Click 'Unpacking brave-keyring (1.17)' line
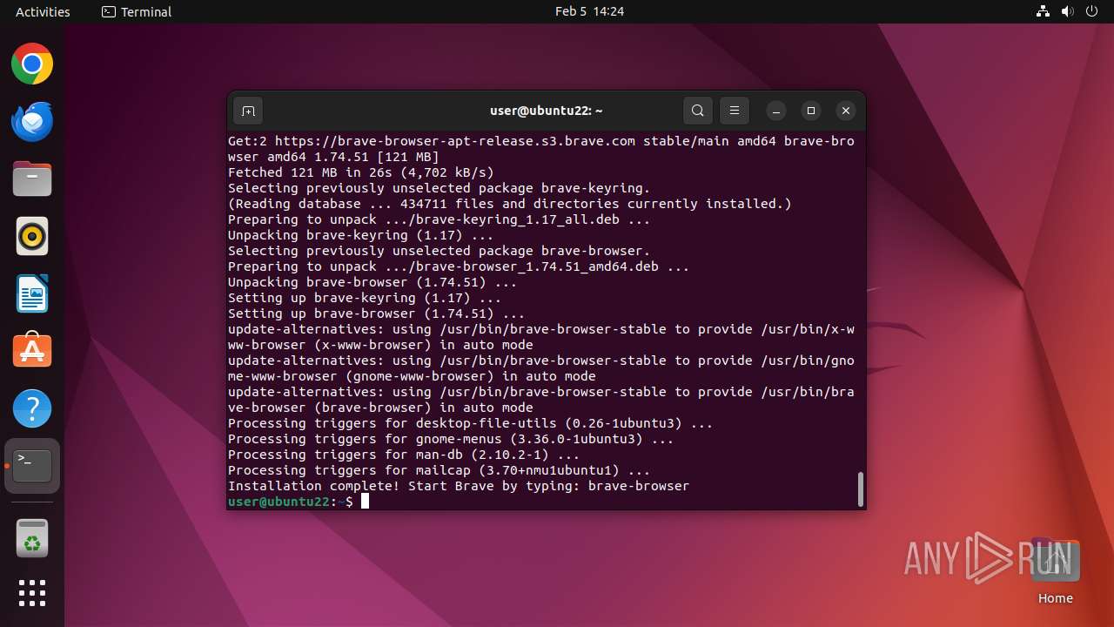The width and height of the screenshot is (1114, 627). click(361, 235)
